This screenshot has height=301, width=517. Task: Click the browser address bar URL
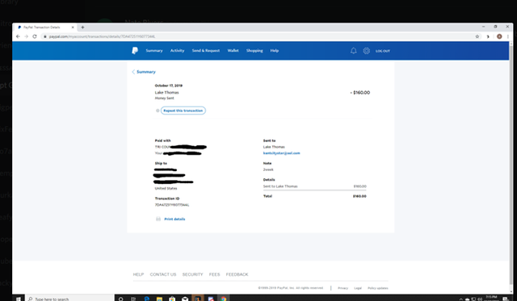(102, 36)
